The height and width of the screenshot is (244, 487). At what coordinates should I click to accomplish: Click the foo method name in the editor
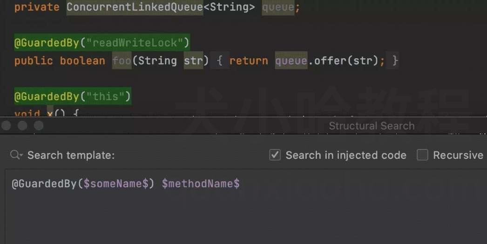tap(122, 61)
